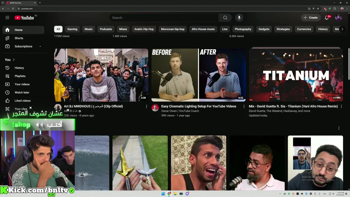The height and width of the screenshot is (197, 350).
Task: Select the History filter chip
Action: click(x=323, y=29)
